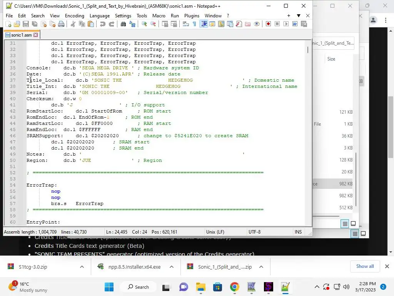Click the Copy toolbar icon
This screenshot has width=394, height=296.
(82, 24)
